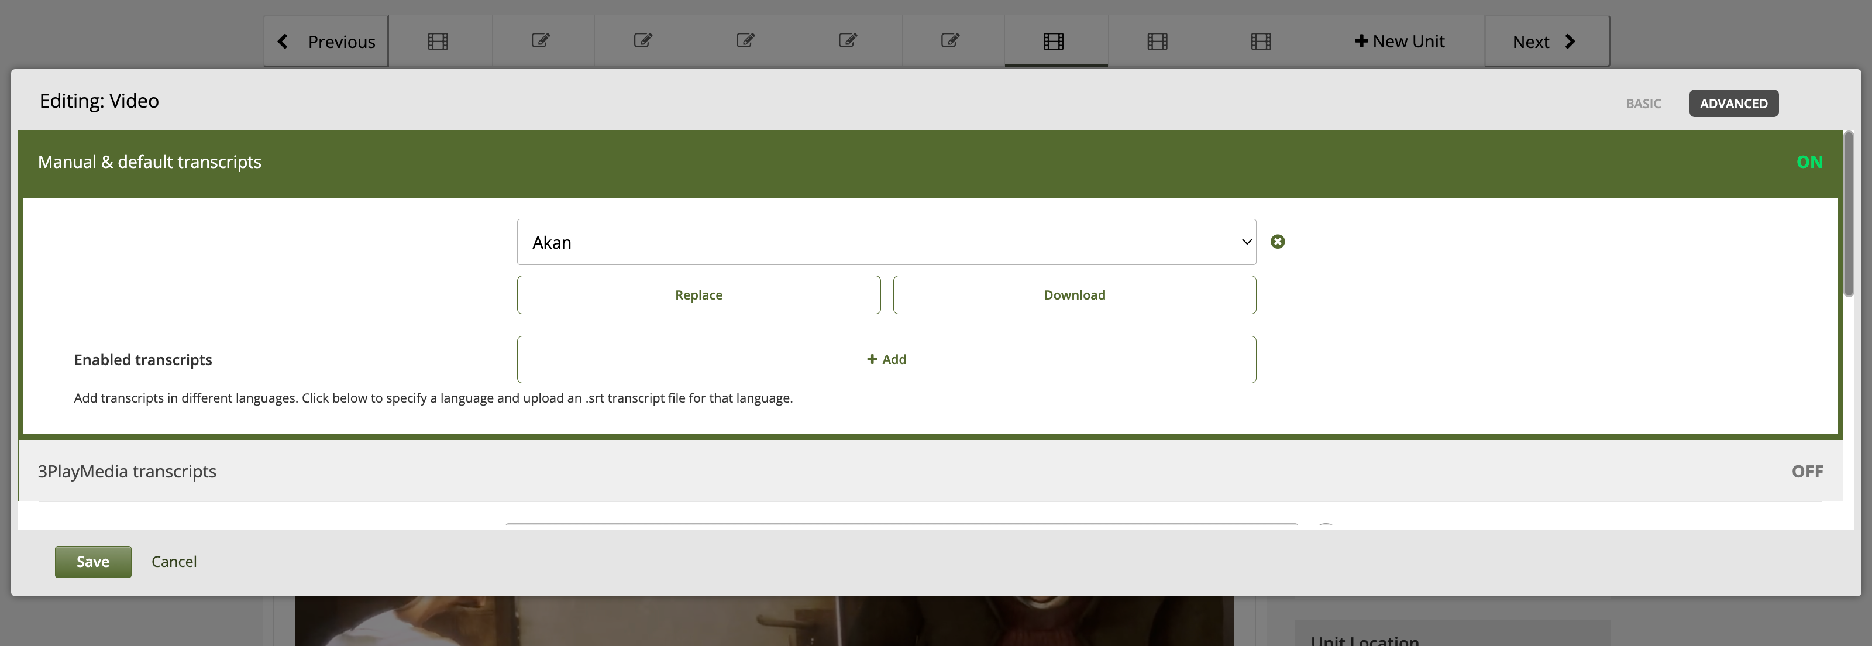Click the first video unit icon in navigation

click(x=438, y=42)
